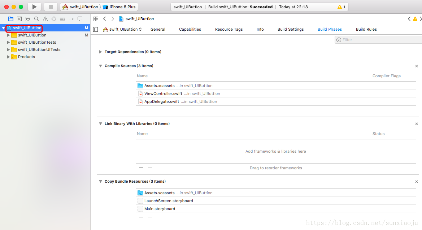This screenshot has width=422, height=230.
Task: Switch to the Build Phases tab
Action: [330, 29]
